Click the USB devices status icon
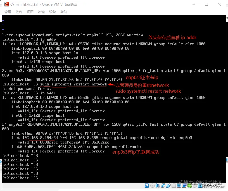The width and height of the screenshot is (228, 191). [168, 186]
